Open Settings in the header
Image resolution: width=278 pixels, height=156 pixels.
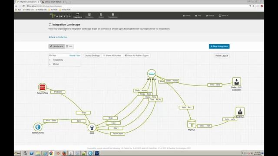pyautogui.click(x=210, y=16)
